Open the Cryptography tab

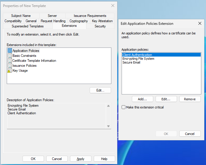pos(79,21)
